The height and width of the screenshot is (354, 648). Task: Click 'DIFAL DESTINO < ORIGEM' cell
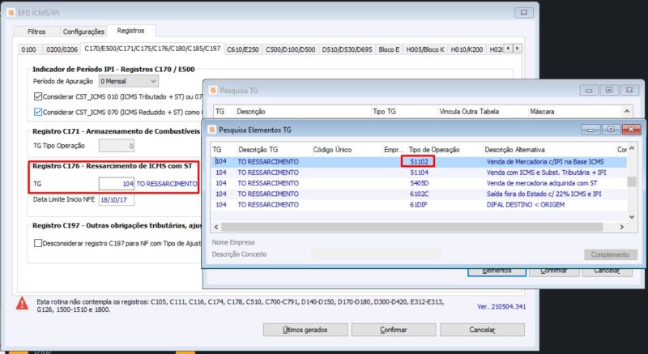pyautogui.click(x=525, y=204)
